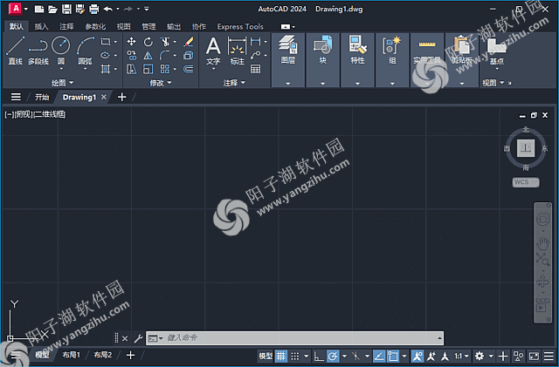Image resolution: width=559 pixels, height=367 pixels.
Task: Open the 视图 ribbon tab
Action: tap(124, 26)
